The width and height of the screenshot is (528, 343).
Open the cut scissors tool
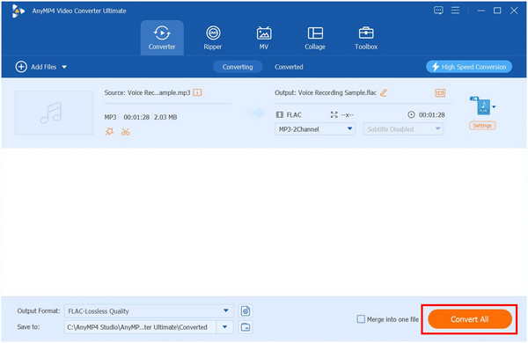coord(126,132)
